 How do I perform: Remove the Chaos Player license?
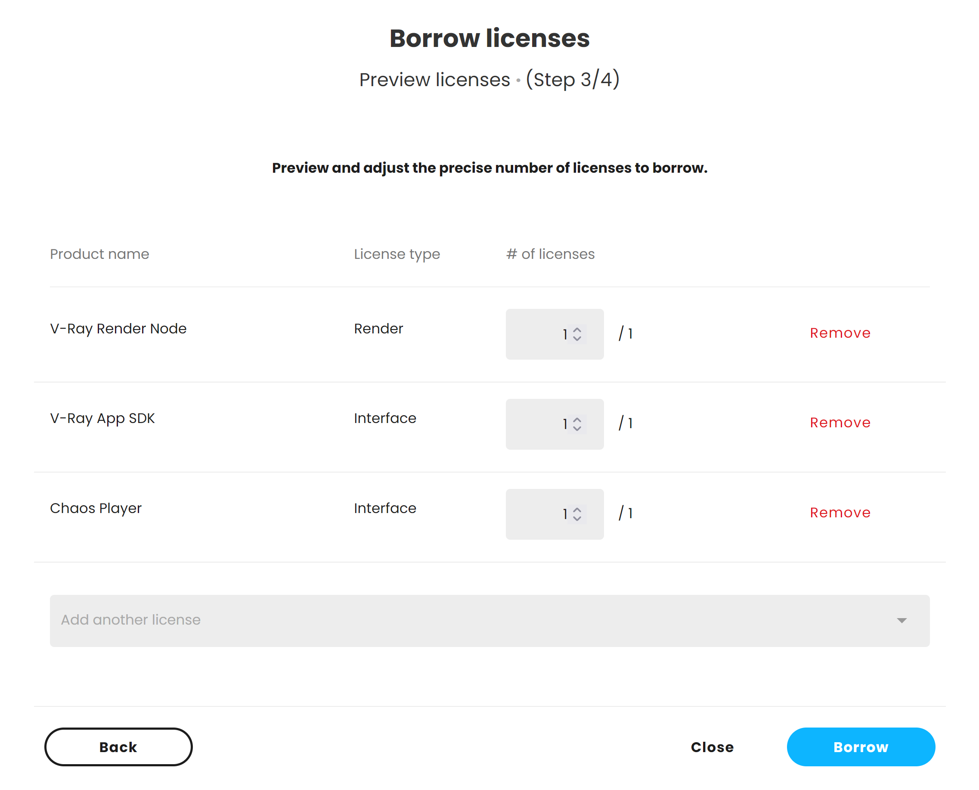840,513
